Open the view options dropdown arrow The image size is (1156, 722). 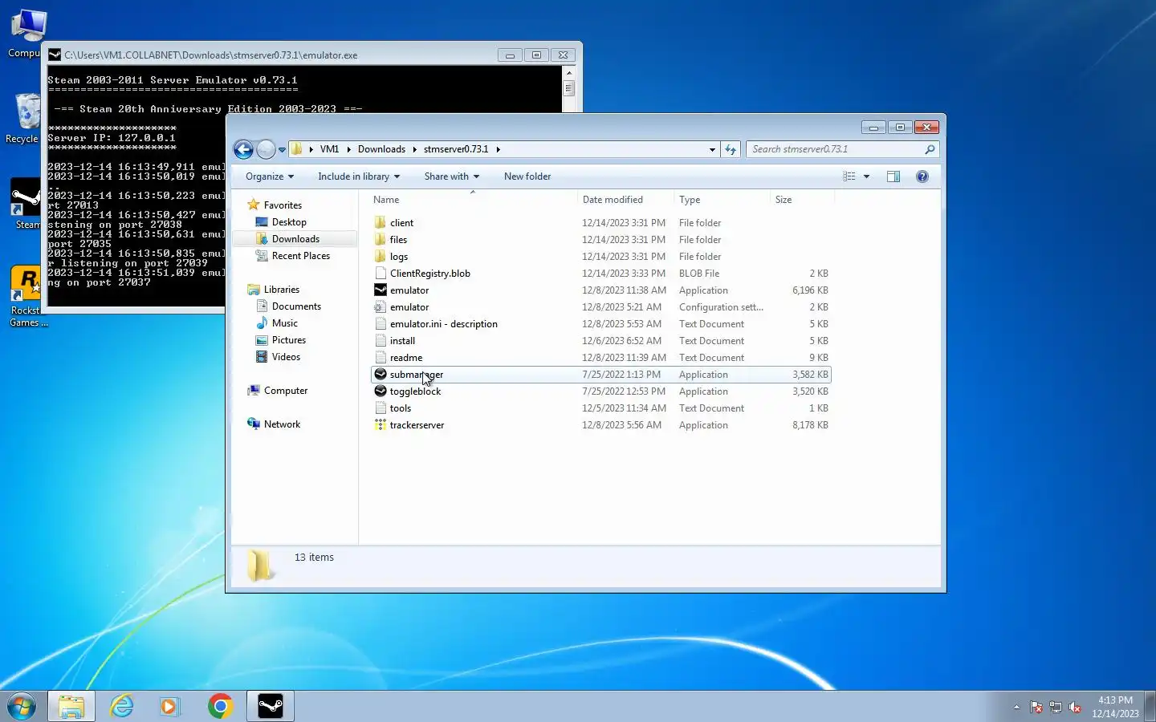(866, 176)
